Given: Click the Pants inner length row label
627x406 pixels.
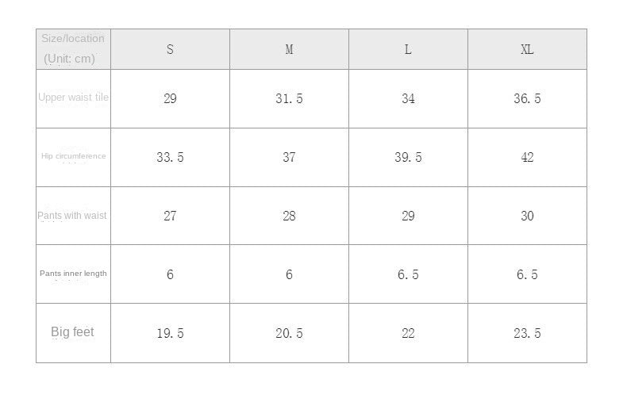Looking at the screenshot, I should 73,274.
